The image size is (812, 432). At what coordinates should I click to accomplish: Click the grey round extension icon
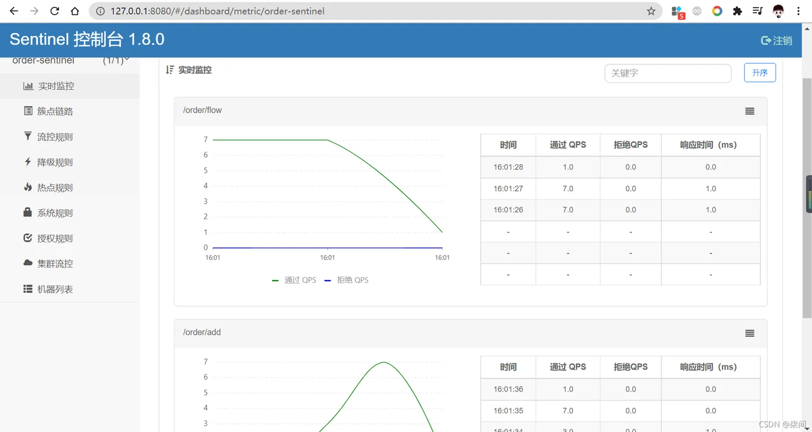(697, 11)
